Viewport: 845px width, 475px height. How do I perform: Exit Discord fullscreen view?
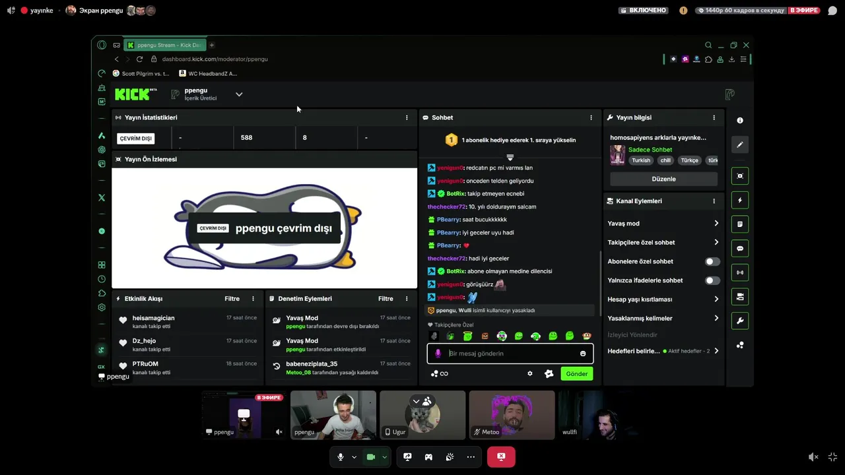[x=832, y=457]
